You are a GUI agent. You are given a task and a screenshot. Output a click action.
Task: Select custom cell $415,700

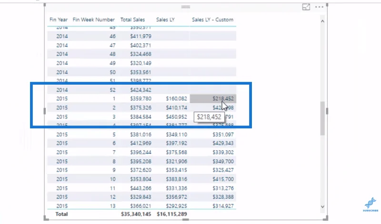pyautogui.click(x=223, y=179)
